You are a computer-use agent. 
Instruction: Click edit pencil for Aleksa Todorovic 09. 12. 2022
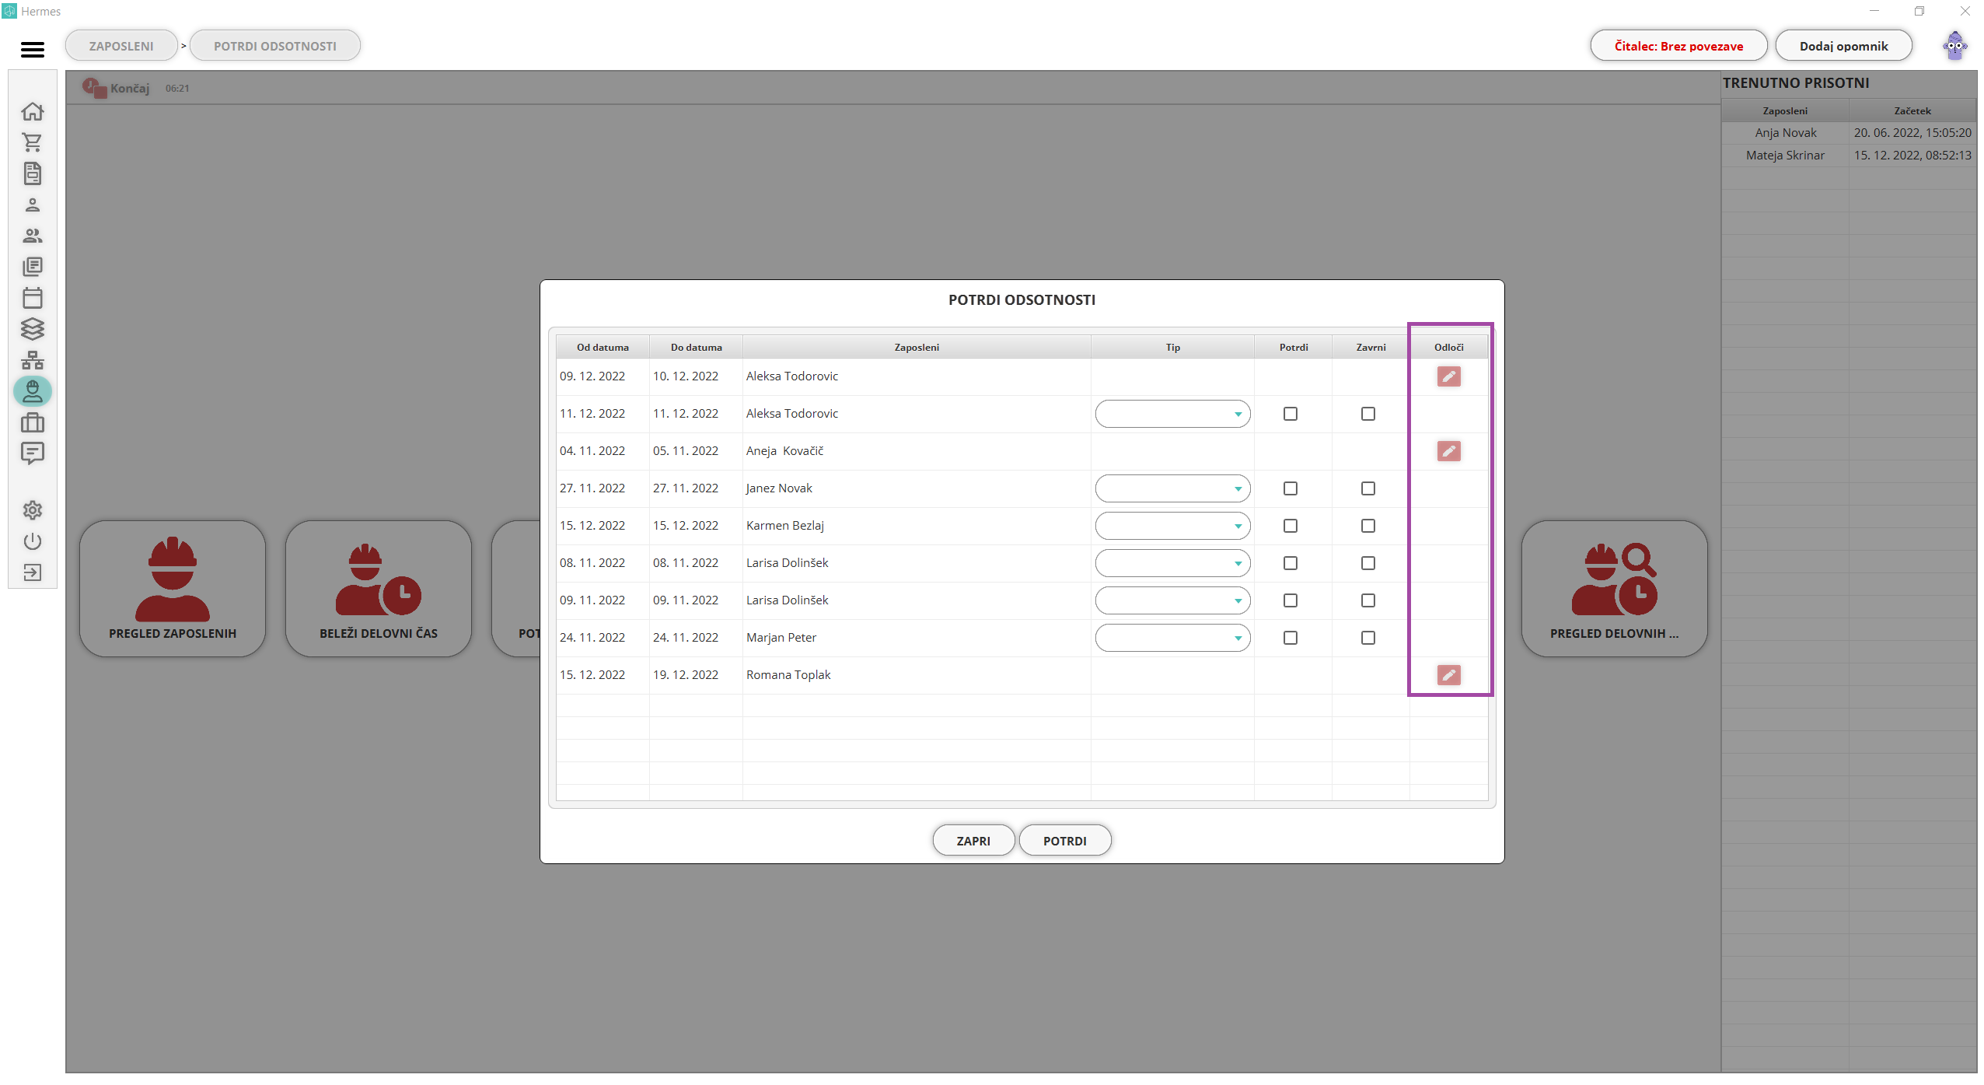click(x=1448, y=376)
